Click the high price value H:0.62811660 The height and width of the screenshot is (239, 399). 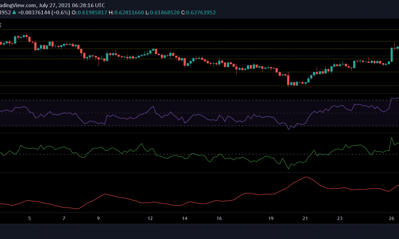pyautogui.click(x=126, y=12)
